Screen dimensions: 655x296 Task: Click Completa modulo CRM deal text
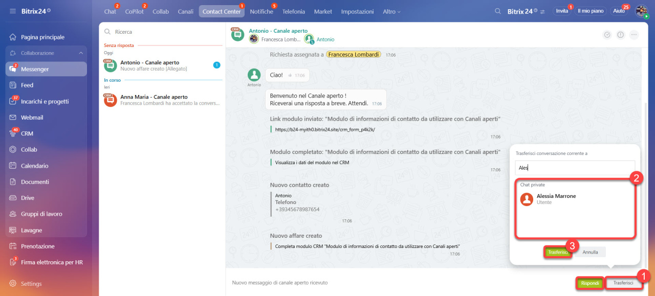[x=367, y=246]
